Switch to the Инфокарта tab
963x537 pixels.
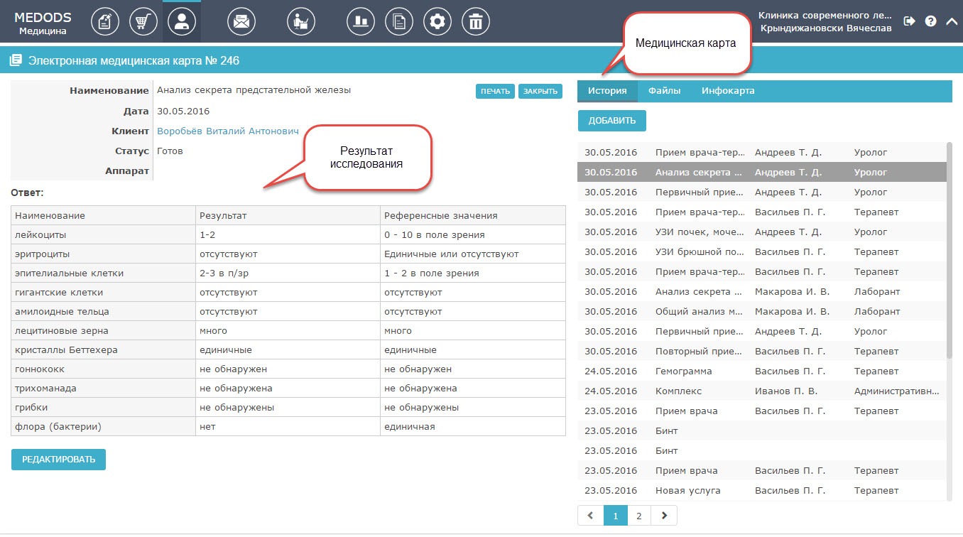point(728,91)
